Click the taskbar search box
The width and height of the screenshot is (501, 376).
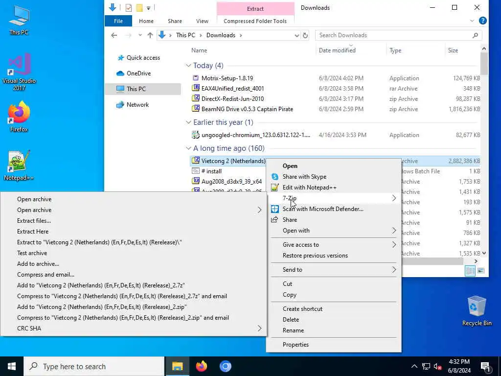94,366
